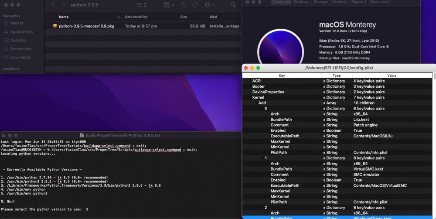The width and height of the screenshot is (436, 219).
Task: Click the Finder Share icon
Action: (x=183, y=5)
